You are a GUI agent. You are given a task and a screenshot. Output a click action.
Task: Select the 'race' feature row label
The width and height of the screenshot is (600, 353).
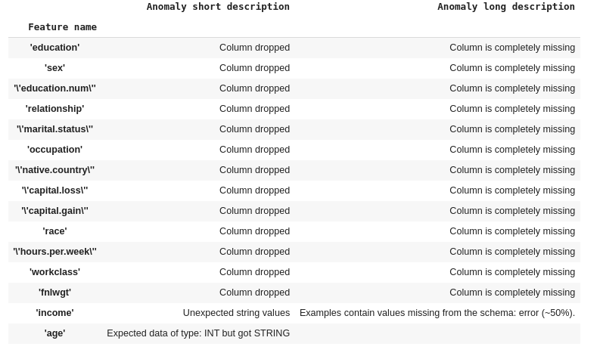54,231
